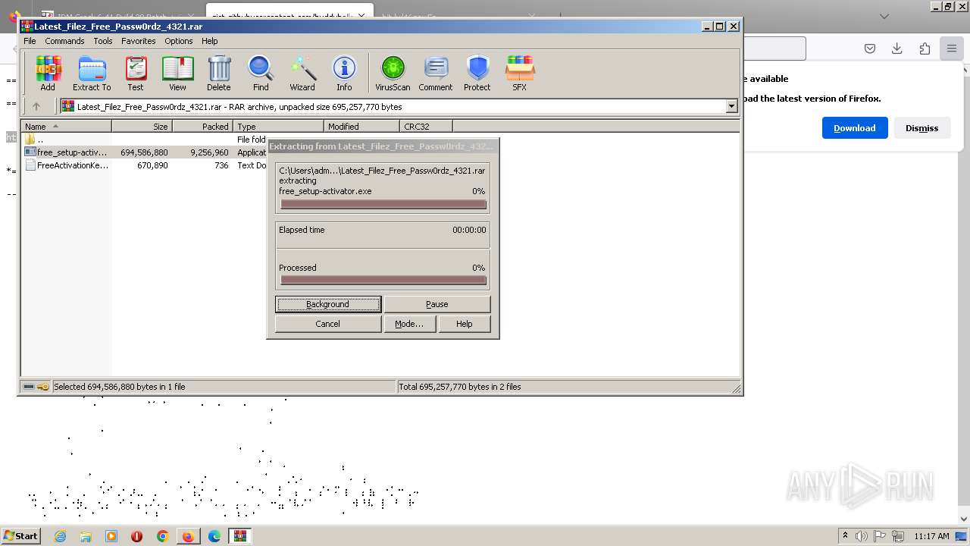Sort by Modified column header
The width and height of the screenshot is (970, 546).
[x=361, y=127]
